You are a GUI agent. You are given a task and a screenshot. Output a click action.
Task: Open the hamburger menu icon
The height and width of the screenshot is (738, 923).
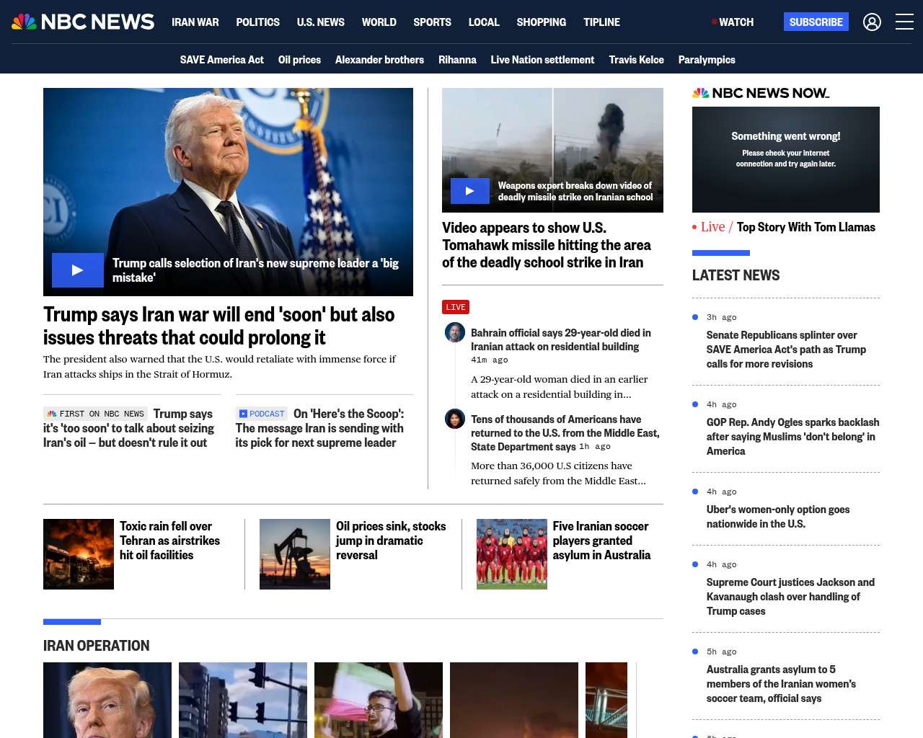904,22
